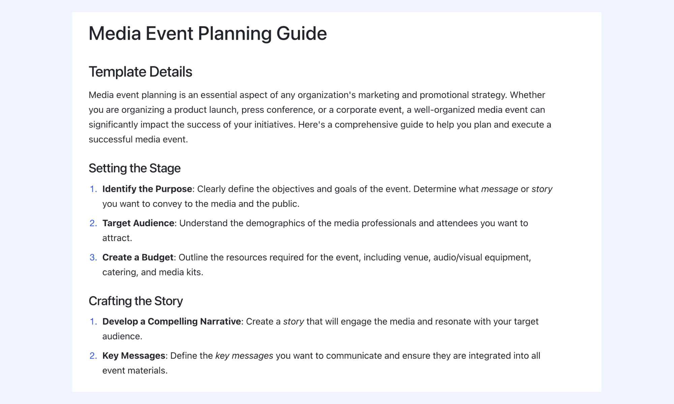Click the italic story in Compelling Narrative item

coord(294,322)
